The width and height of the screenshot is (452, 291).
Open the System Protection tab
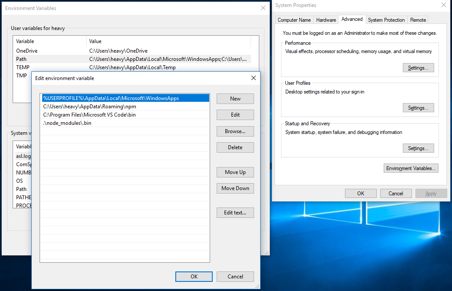[386, 20]
